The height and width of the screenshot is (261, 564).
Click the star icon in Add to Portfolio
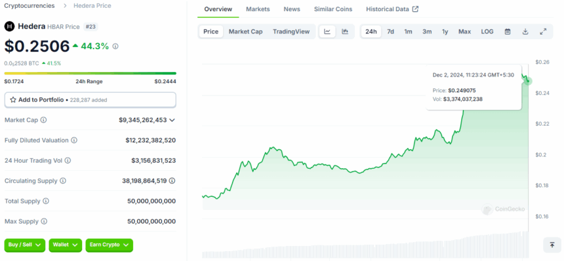pyautogui.click(x=13, y=100)
